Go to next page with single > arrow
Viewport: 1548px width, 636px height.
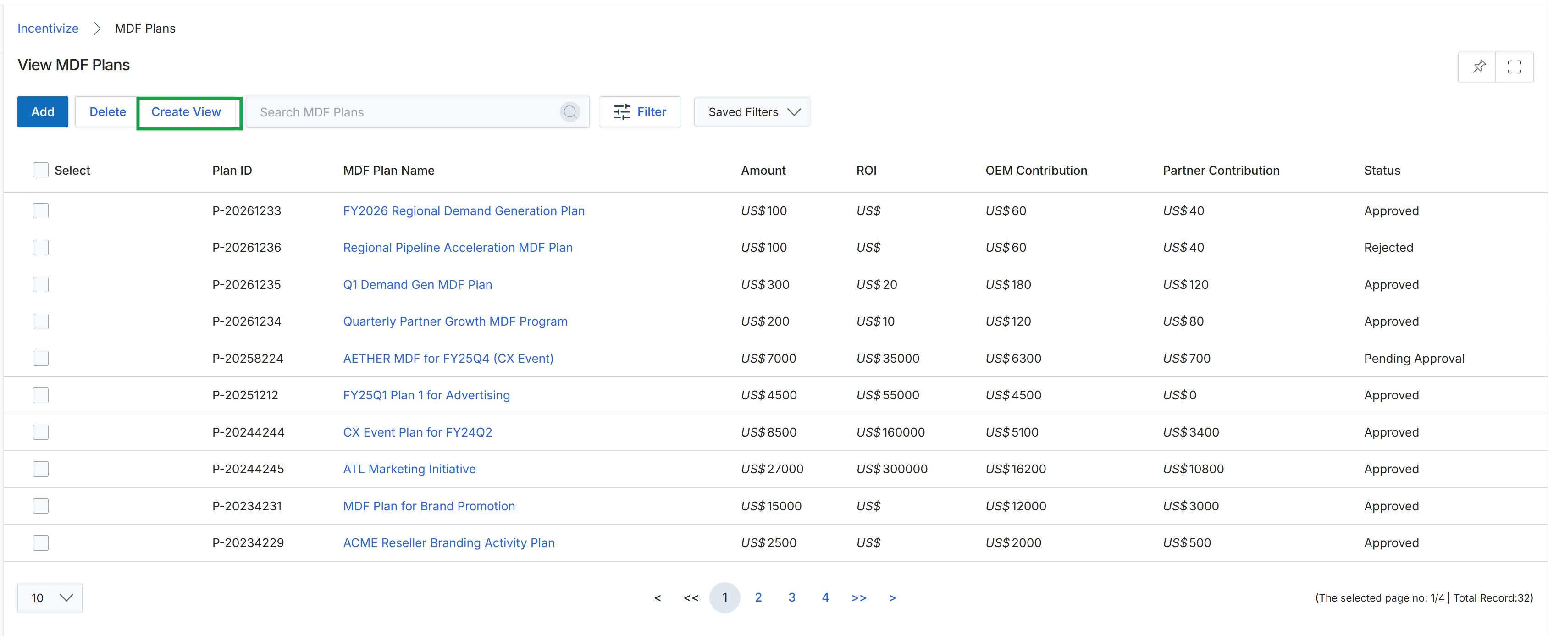(x=892, y=598)
